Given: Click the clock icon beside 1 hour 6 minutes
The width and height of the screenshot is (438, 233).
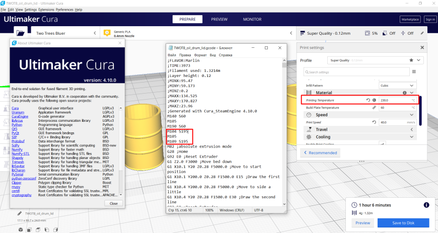Looking at the screenshot, I should click(354, 205).
